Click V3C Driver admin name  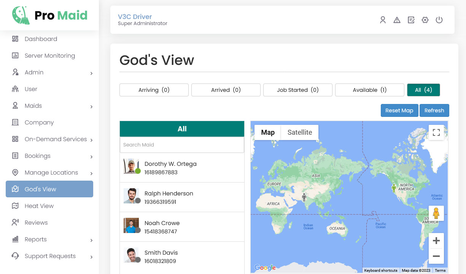pos(135,17)
